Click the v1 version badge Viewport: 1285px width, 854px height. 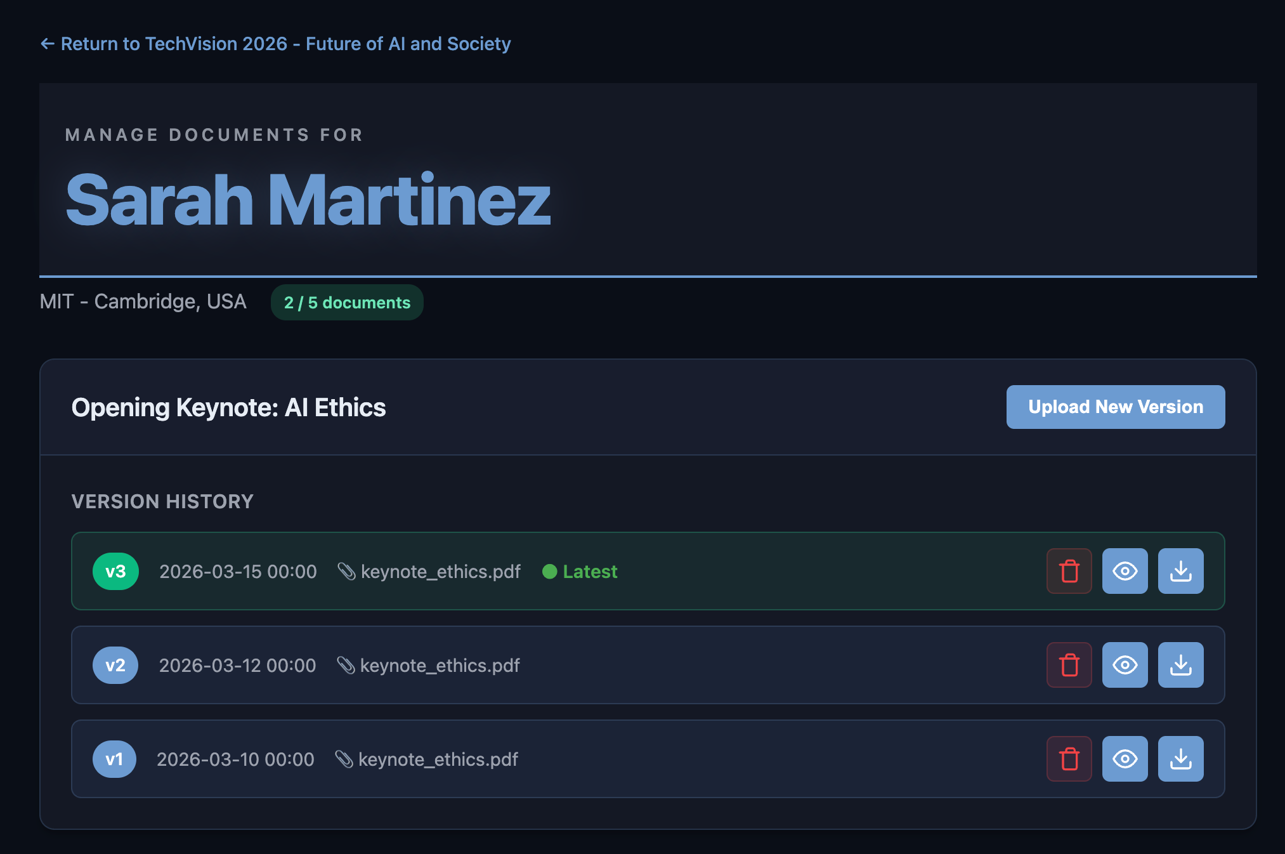click(x=114, y=759)
